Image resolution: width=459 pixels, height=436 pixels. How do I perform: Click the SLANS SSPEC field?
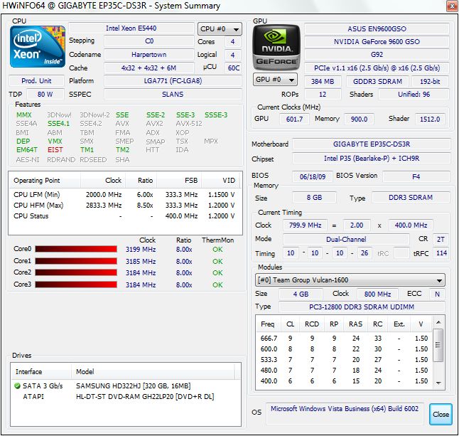pyautogui.click(x=173, y=95)
